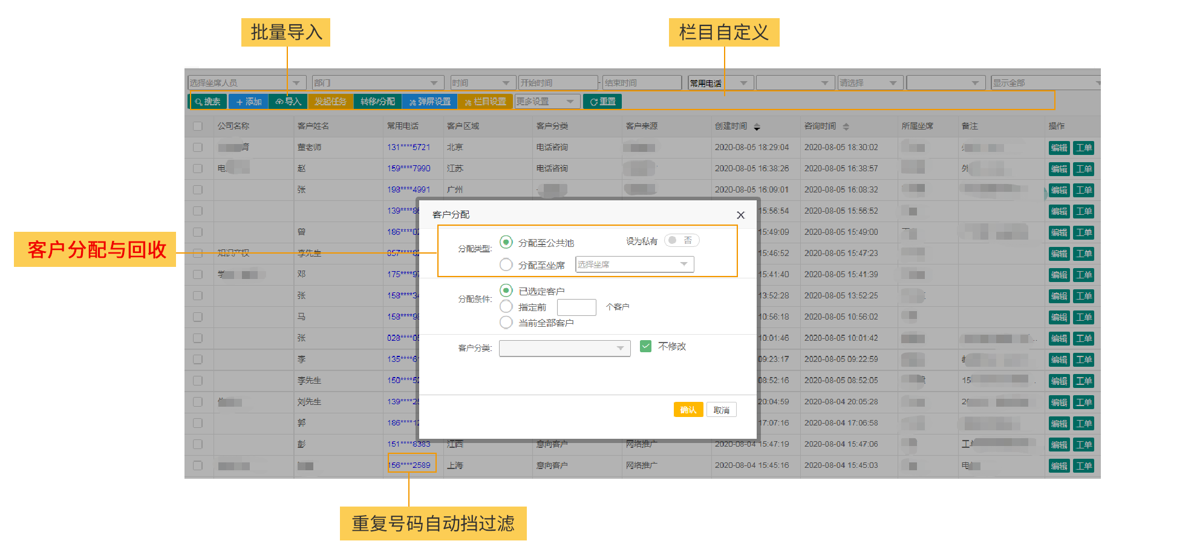Uncheck the 不修改 checkbox
This screenshot has height=558, width=1194.
645,346
